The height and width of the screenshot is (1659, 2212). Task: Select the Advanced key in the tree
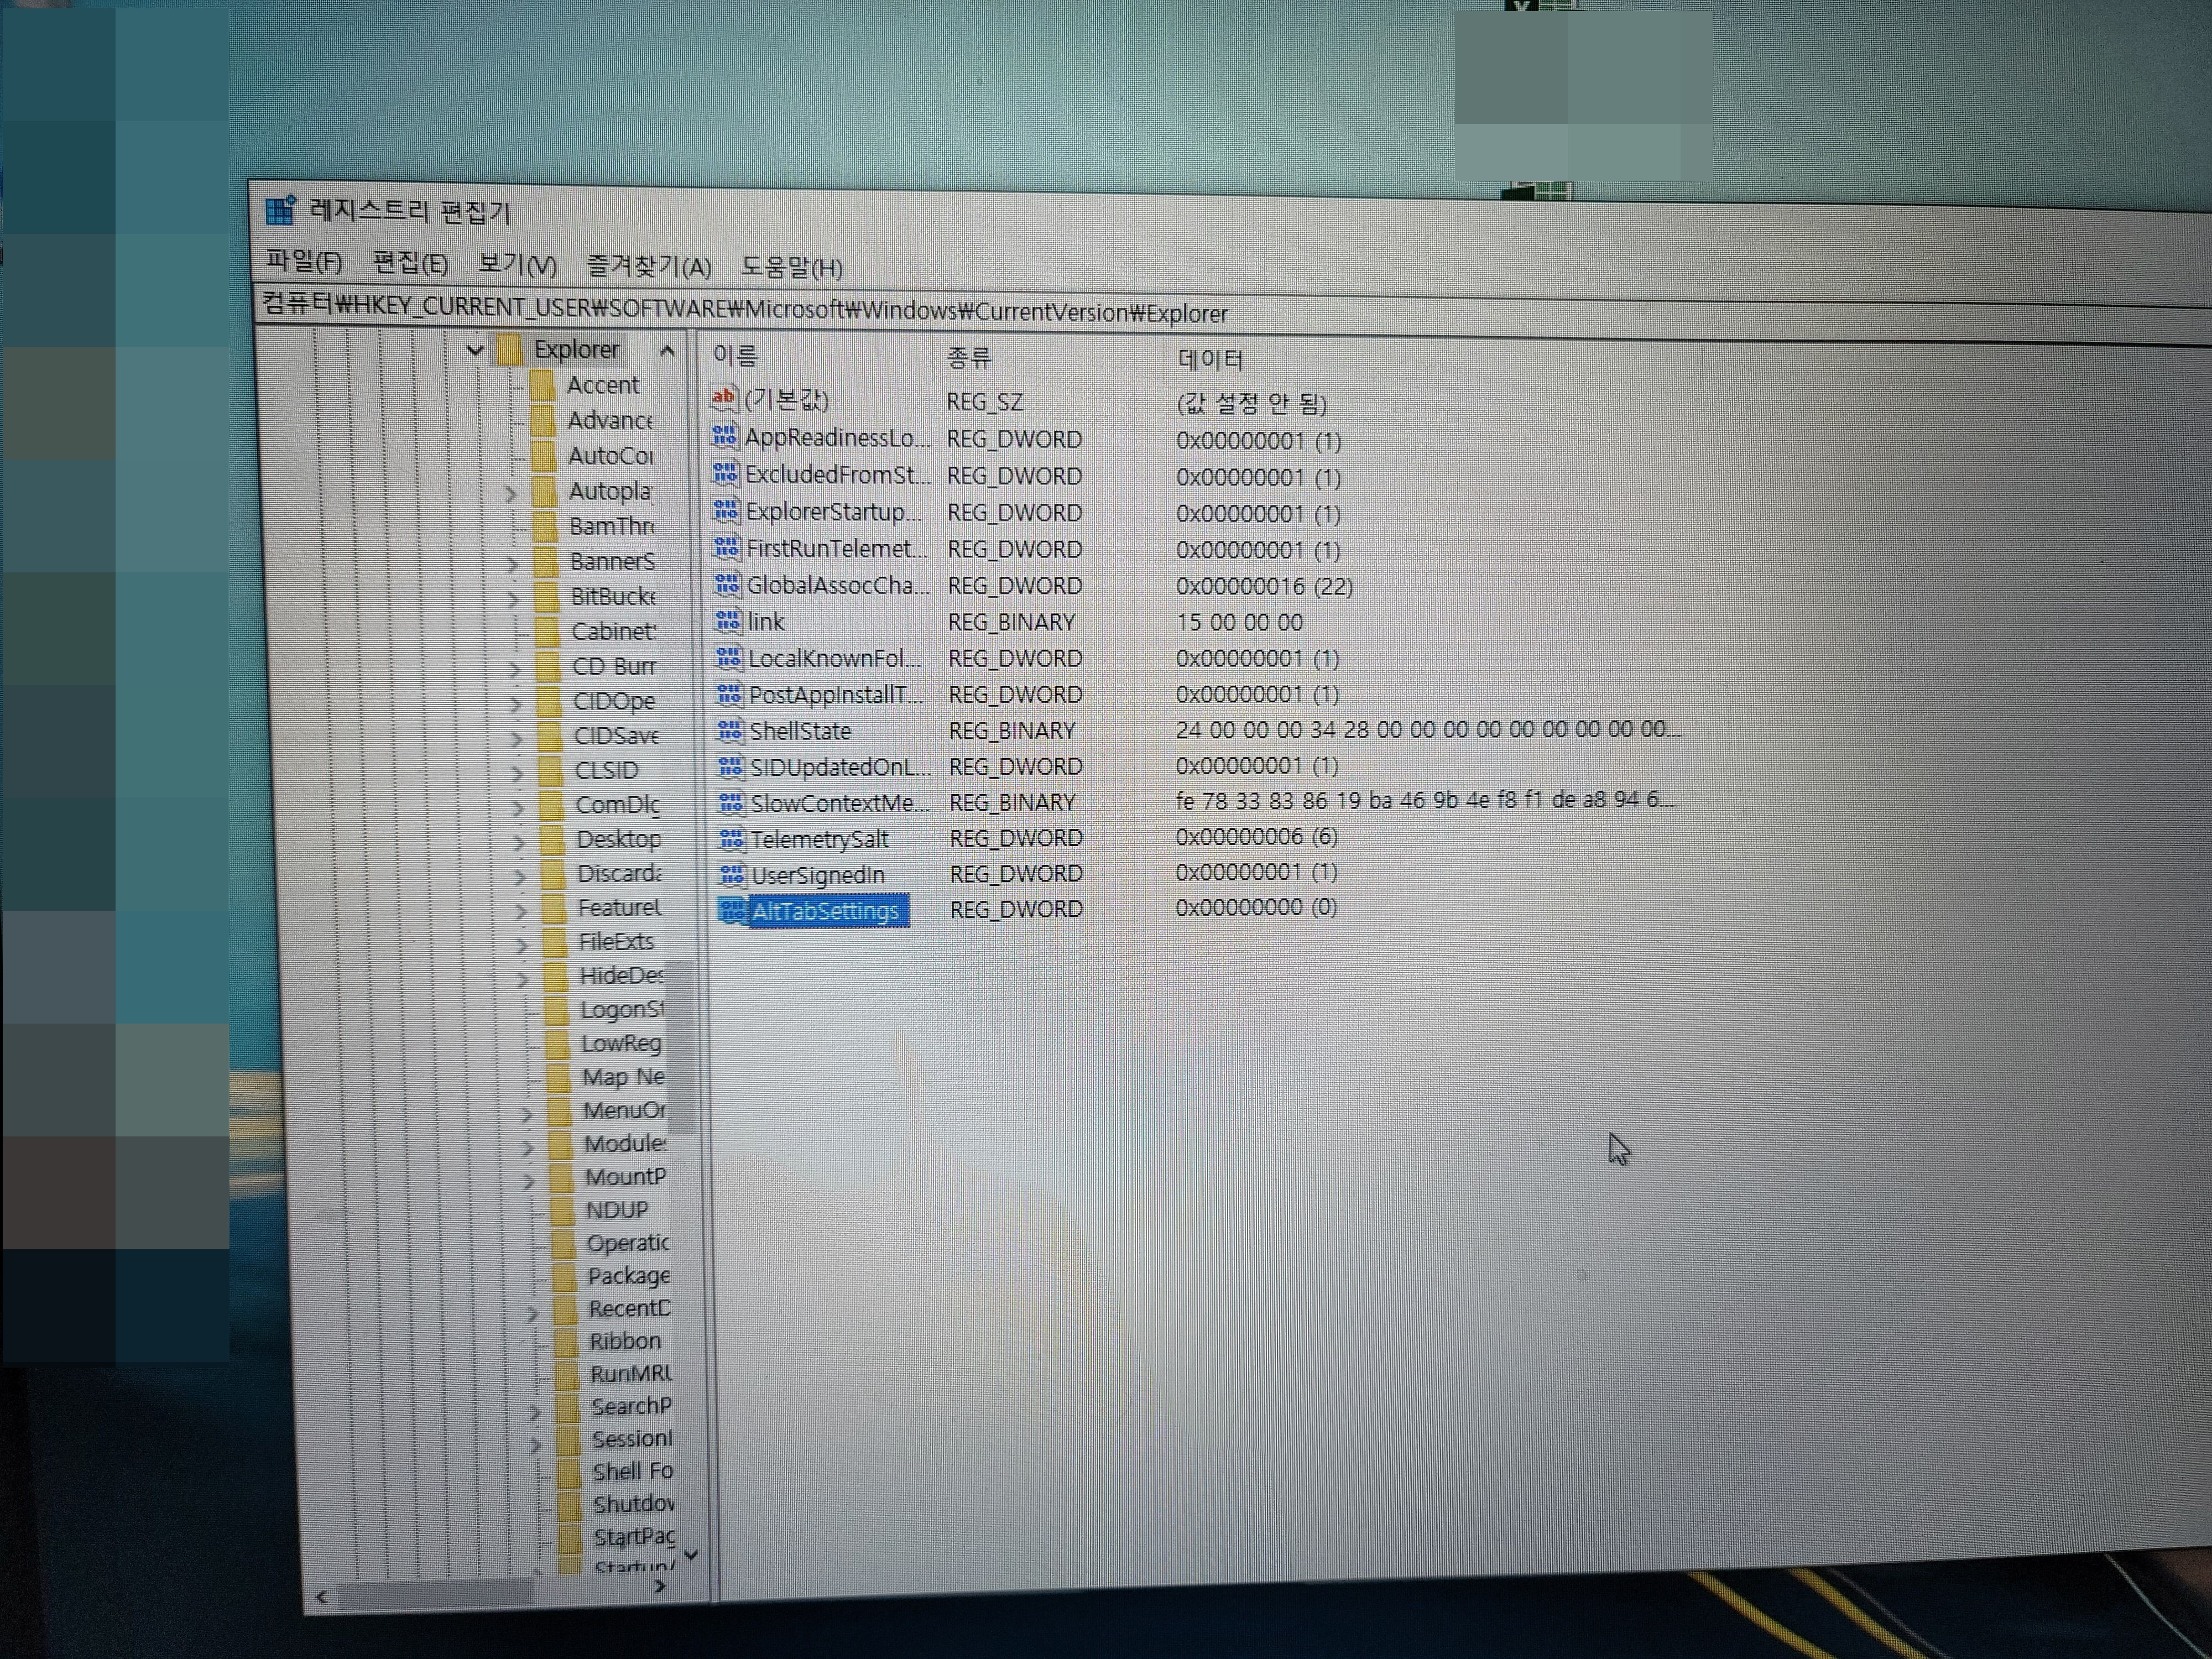coord(609,421)
